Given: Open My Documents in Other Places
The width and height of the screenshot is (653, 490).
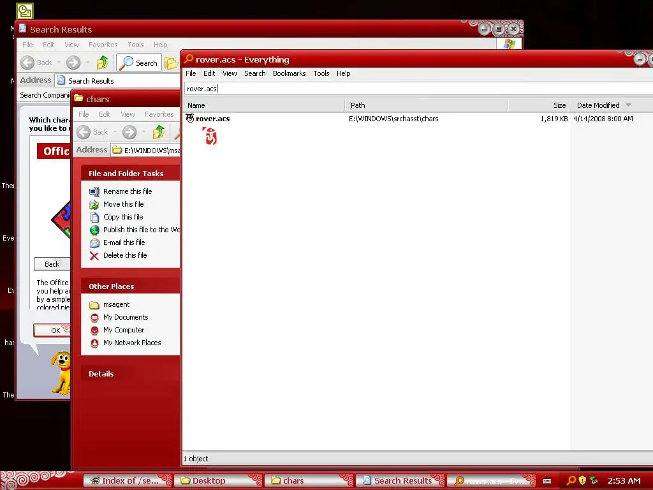Looking at the screenshot, I should tap(126, 317).
